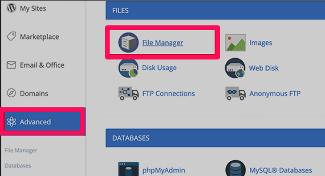Viewport: 325px width, 176px height.
Task: Select the Marketplace tag icon
Action: [11, 36]
